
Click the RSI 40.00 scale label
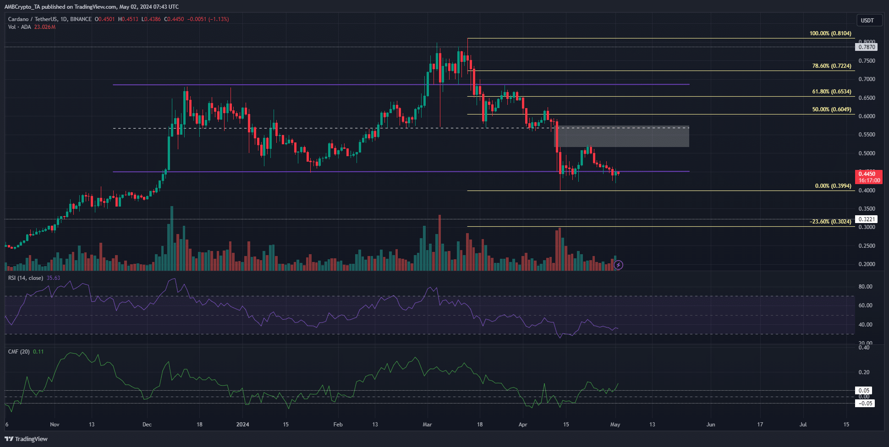coord(865,325)
